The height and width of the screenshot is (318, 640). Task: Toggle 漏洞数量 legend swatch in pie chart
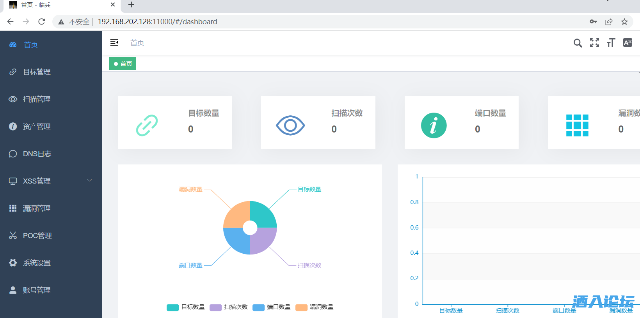tap(301, 307)
